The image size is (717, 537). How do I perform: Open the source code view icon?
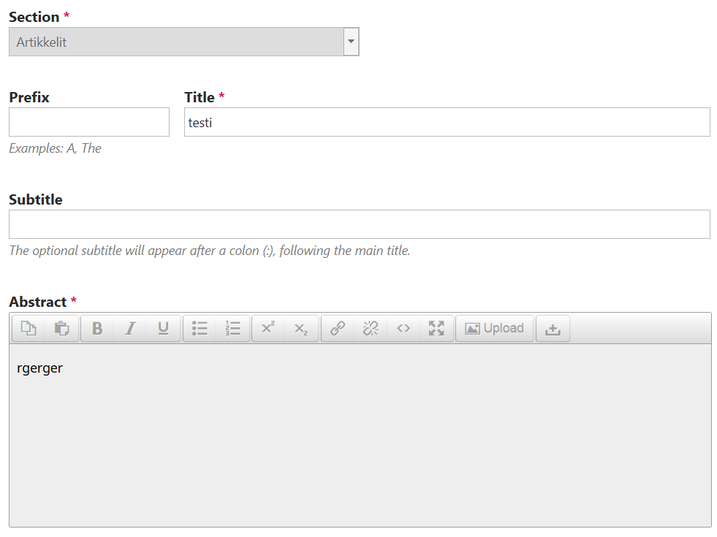tap(403, 328)
